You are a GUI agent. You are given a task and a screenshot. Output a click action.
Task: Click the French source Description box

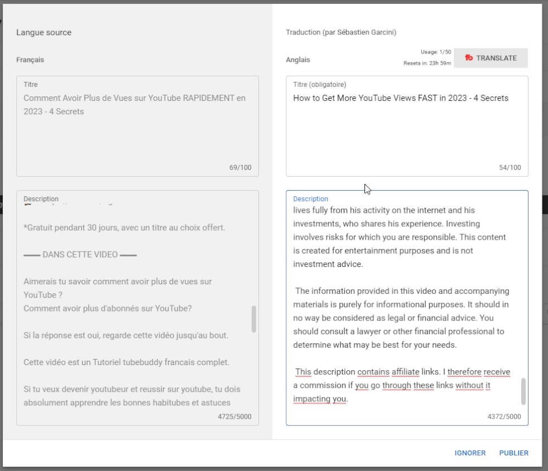point(137,308)
